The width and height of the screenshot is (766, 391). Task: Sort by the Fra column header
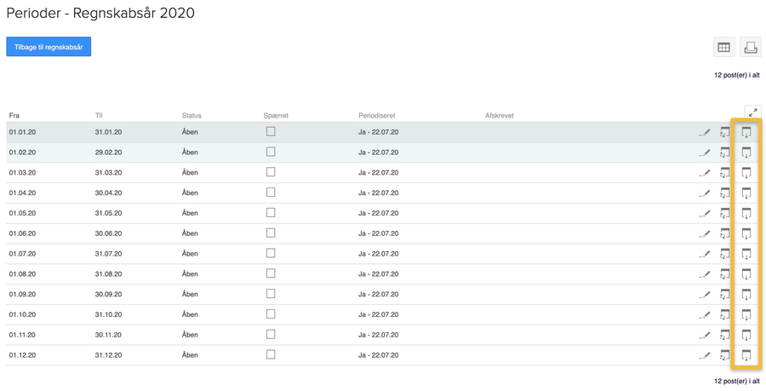click(14, 116)
